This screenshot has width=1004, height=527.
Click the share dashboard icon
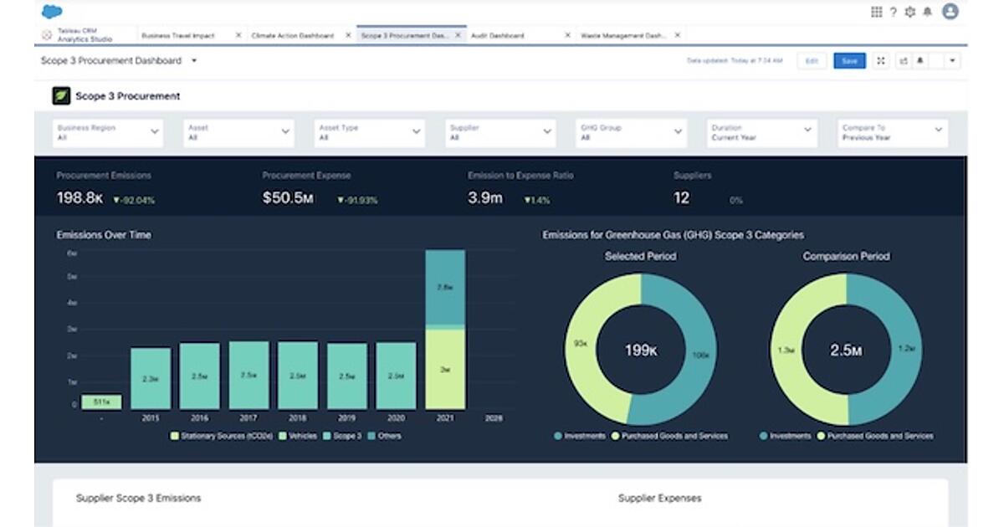(903, 61)
